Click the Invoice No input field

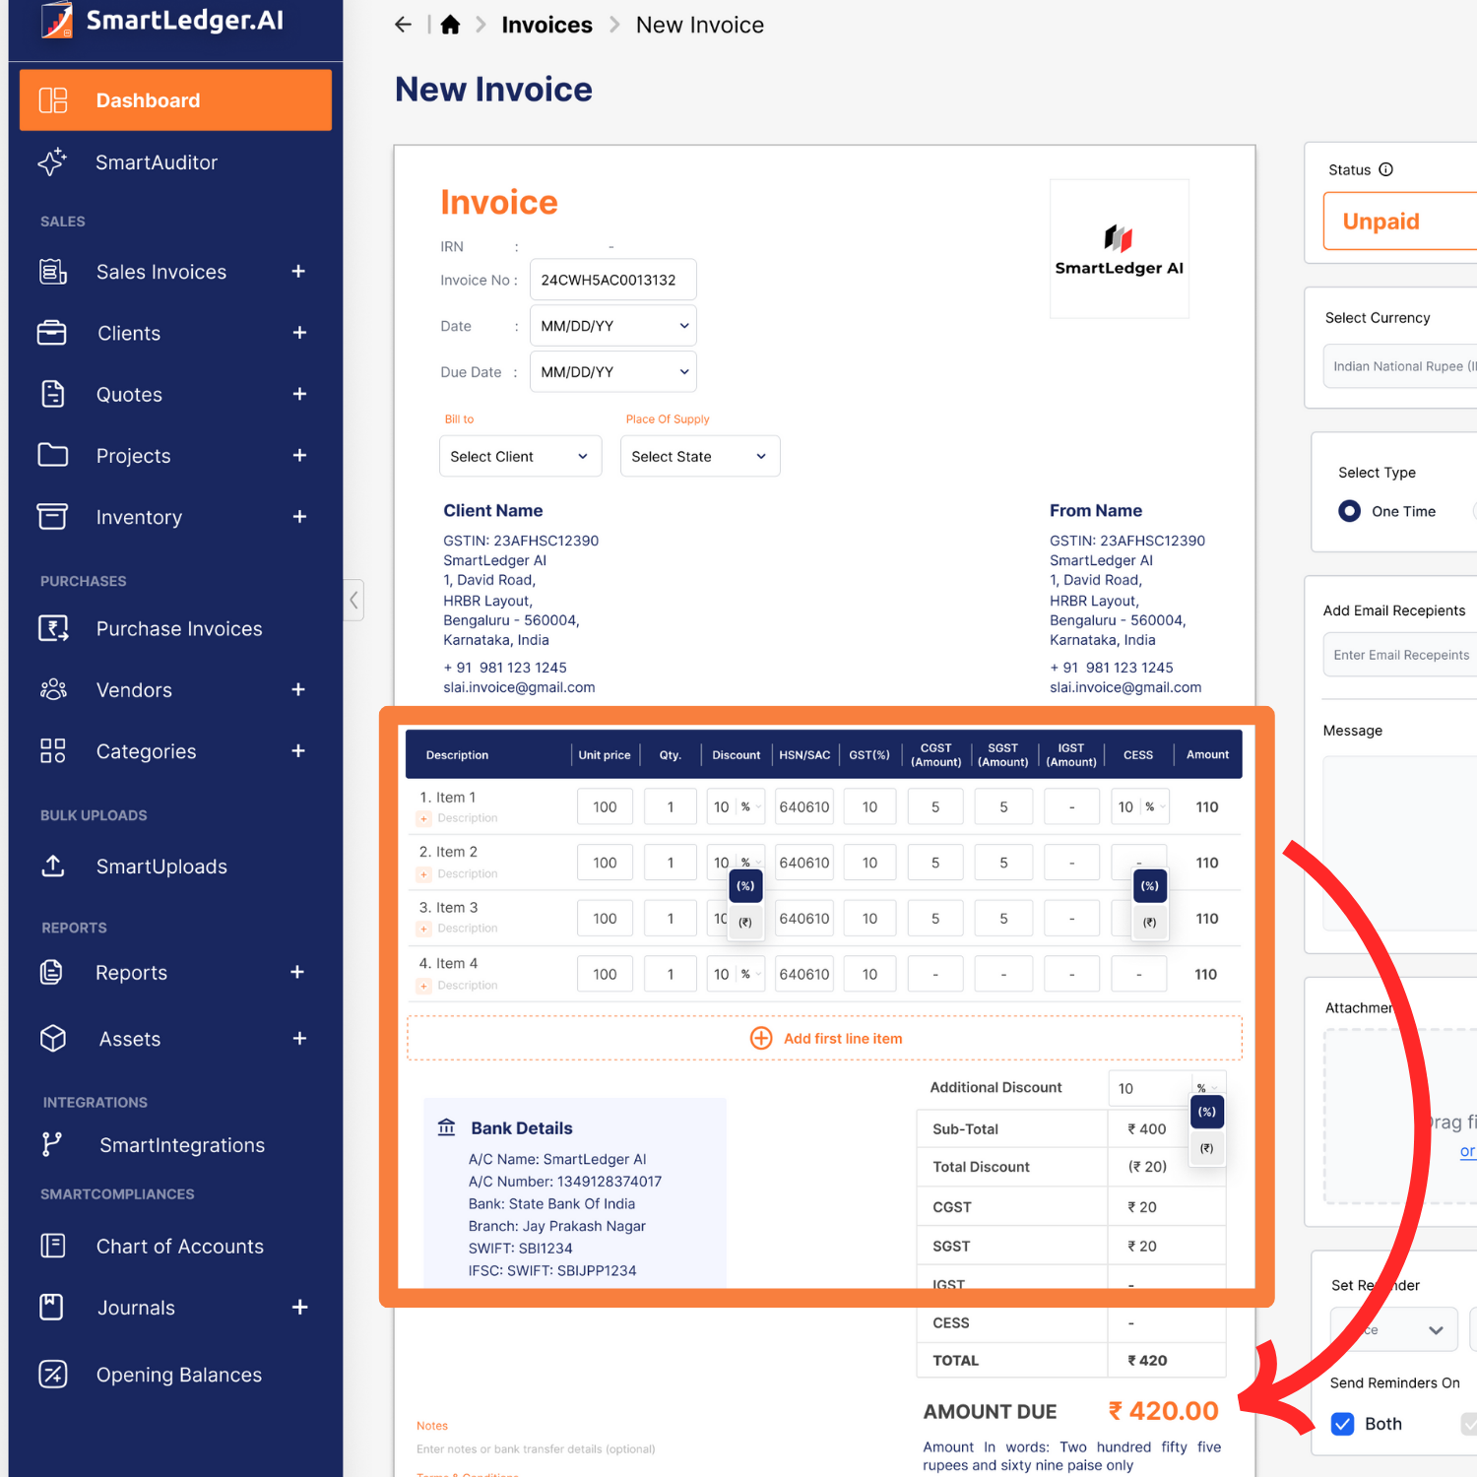(612, 280)
